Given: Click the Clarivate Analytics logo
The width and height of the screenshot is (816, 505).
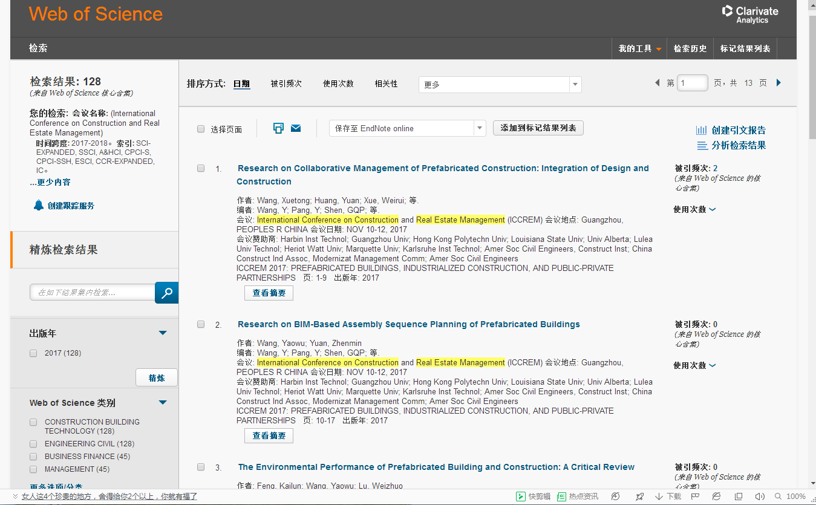Looking at the screenshot, I should click(x=750, y=15).
